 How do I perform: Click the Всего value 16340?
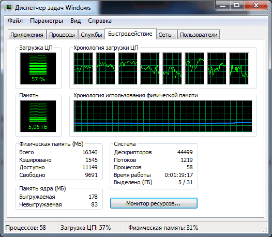point(90,152)
